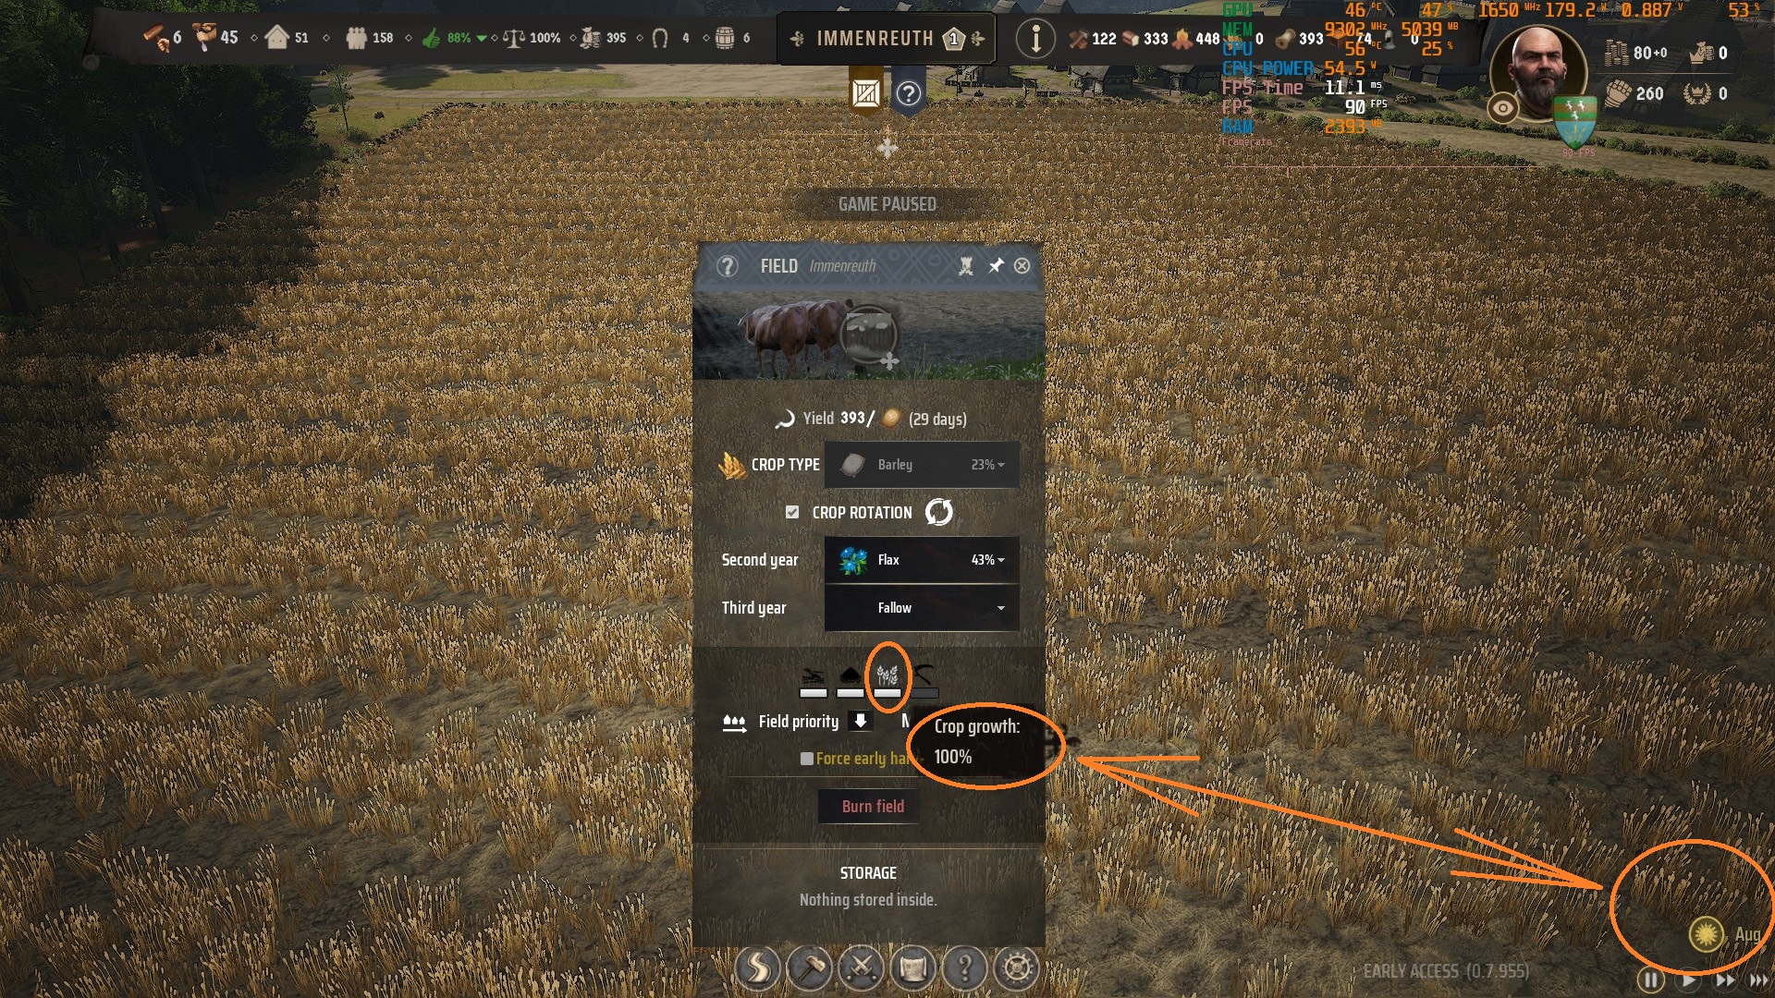The height and width of the screenshot is (998, 1775).
Task: Select the question mark tab below Immenreuth
Action: click(909, 92)
